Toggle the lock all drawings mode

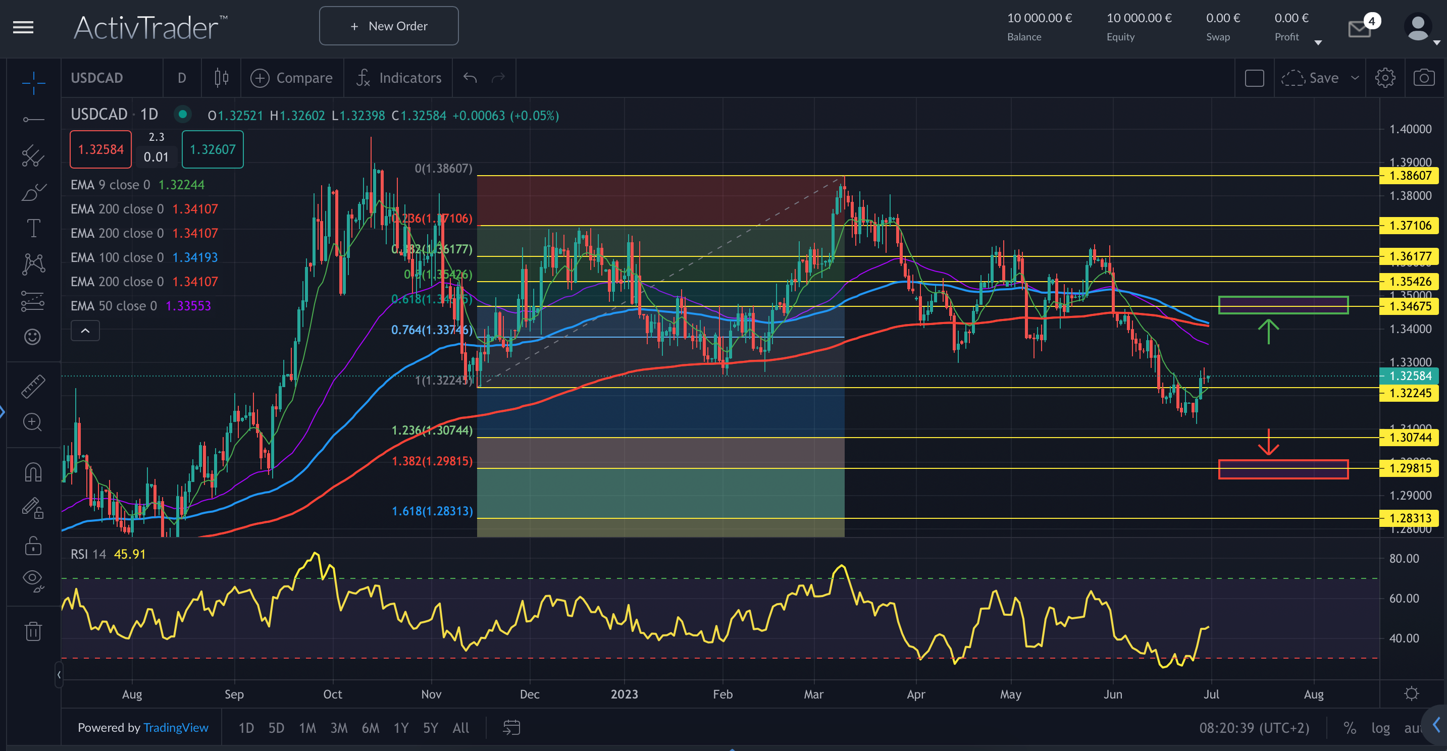(33, 546)
